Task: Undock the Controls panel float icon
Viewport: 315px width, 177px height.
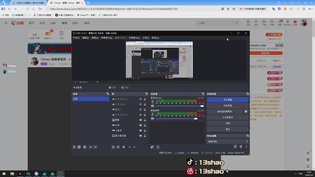Action: [x=248, y=94]
